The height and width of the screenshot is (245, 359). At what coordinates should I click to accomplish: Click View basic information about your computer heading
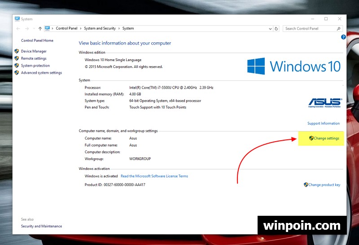point(125,43)
